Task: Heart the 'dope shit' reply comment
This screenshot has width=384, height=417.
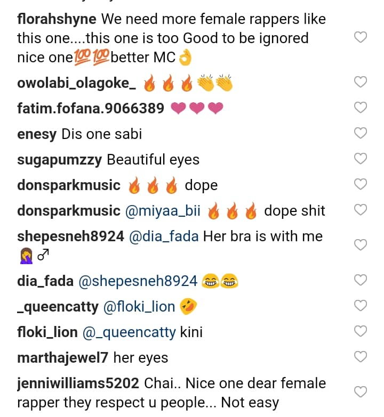Action: [361, 210]
